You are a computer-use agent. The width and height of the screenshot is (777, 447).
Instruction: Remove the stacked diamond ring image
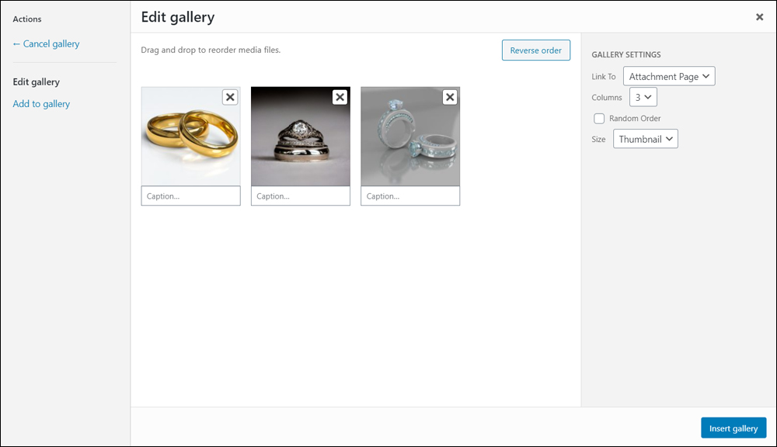coord(340,97)
